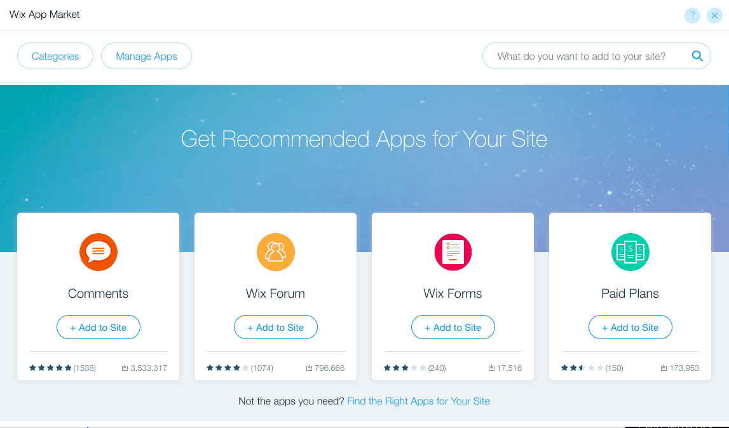
Task: Click the orange Comments app icon
Action: click(x=99, y=252)
